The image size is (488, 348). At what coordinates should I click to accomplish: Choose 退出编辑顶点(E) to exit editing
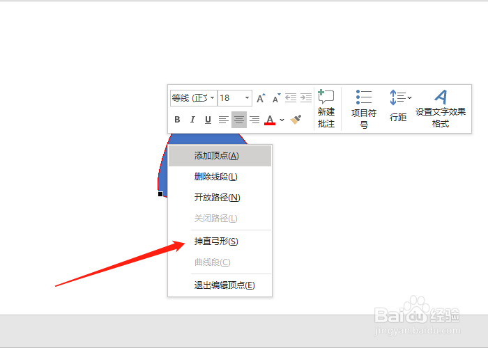(x=220, y=285)
